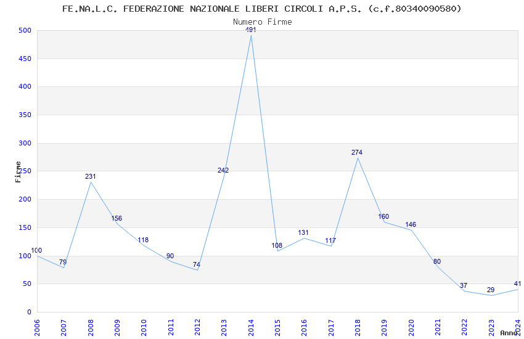Click the 108 data label
Screen dimensions: 524x339
(277, 245)
